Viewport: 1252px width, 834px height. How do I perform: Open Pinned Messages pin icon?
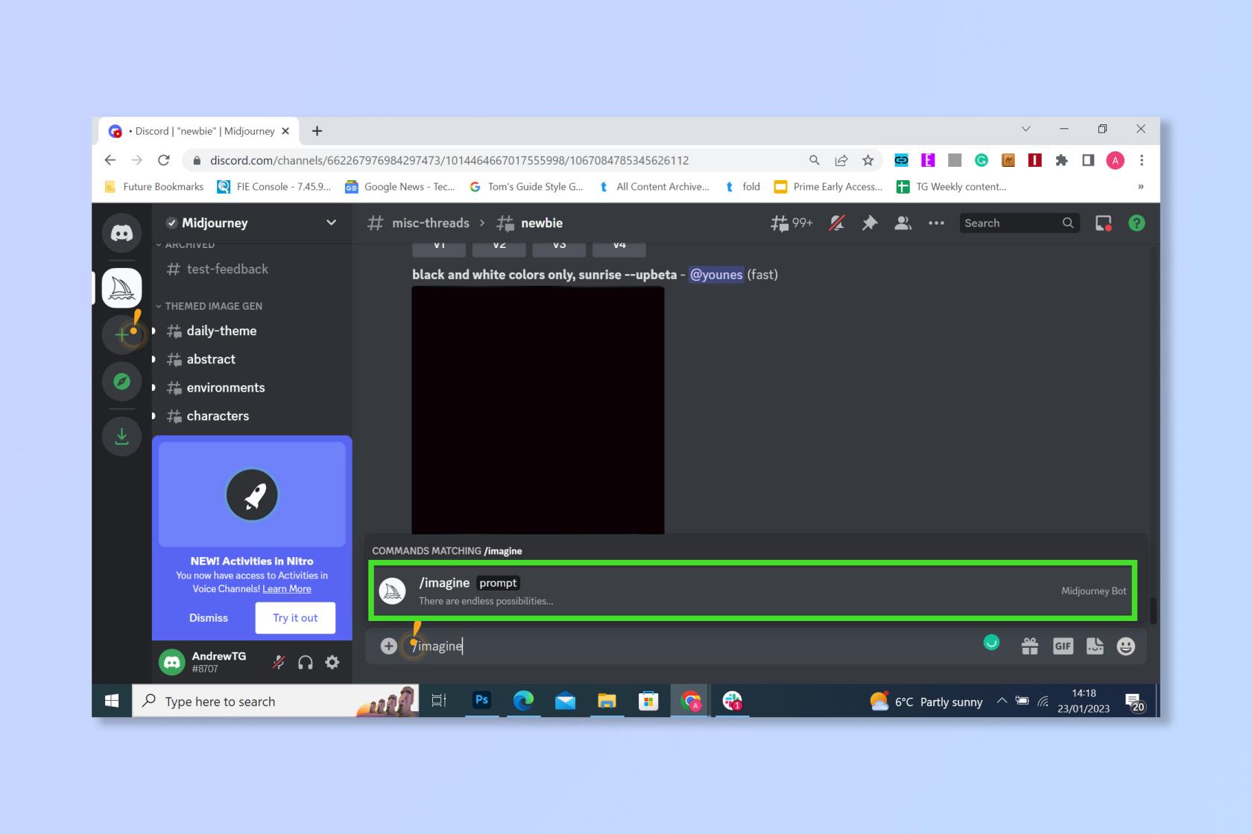870,223
